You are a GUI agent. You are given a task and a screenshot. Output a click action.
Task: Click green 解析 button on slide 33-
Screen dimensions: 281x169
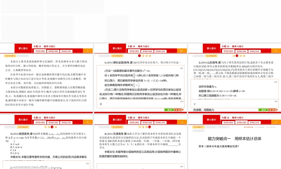(x=169, y=110)
